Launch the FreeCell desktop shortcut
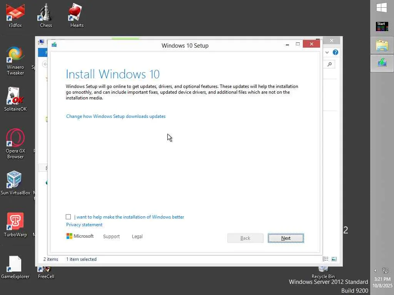The image size is (394, 295). point(46,273)
